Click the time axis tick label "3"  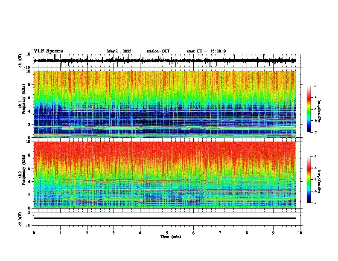(114, 233)
